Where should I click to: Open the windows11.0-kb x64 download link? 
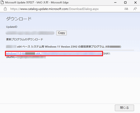point(54,54)
